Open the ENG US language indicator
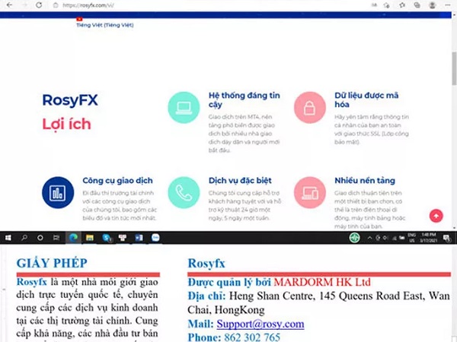Viewport: 457px width, 342px height. pos(411,238)
